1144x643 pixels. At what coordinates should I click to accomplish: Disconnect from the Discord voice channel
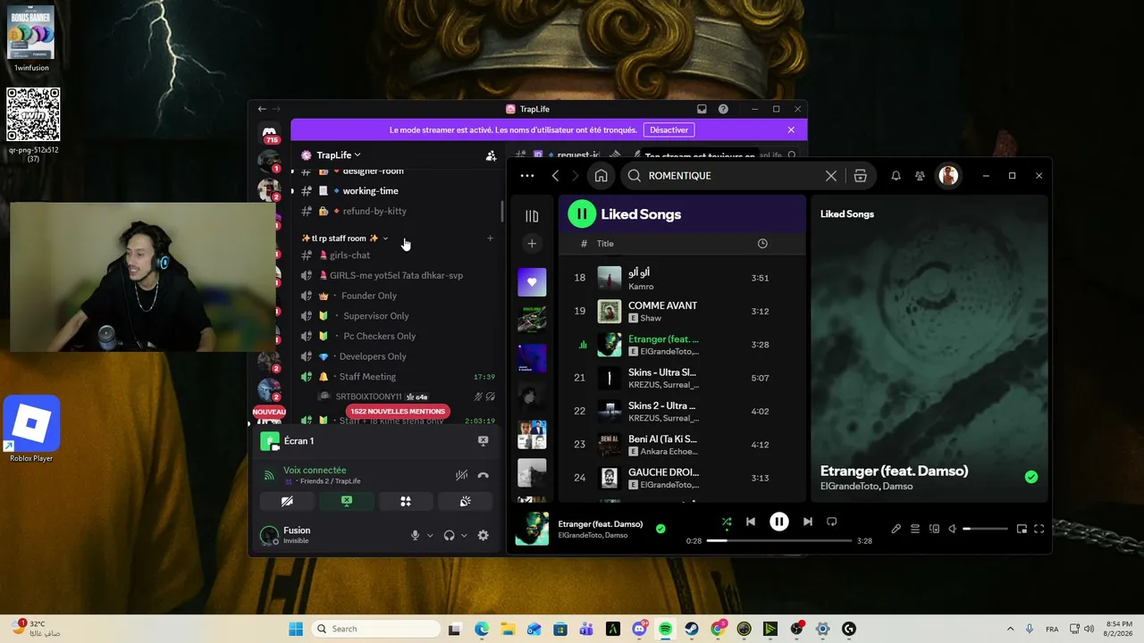click(x=483, y=475)
